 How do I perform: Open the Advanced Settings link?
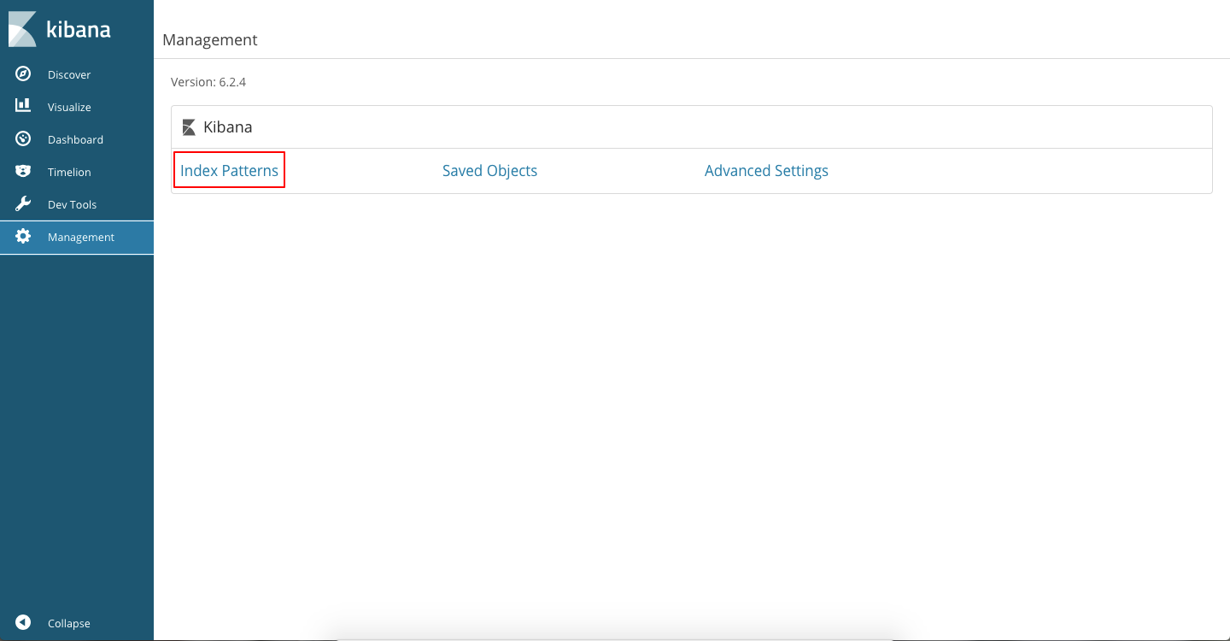[766, 171]
